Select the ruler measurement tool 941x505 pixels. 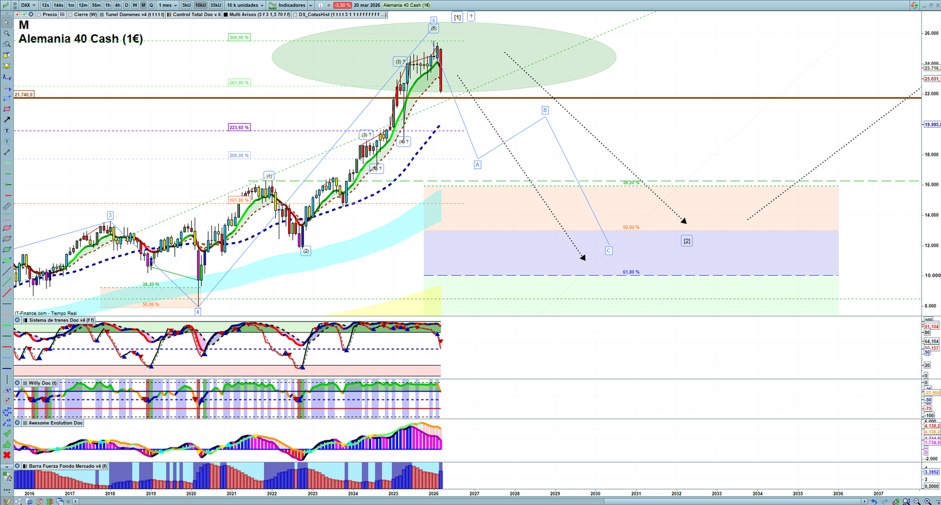[6, 206]
